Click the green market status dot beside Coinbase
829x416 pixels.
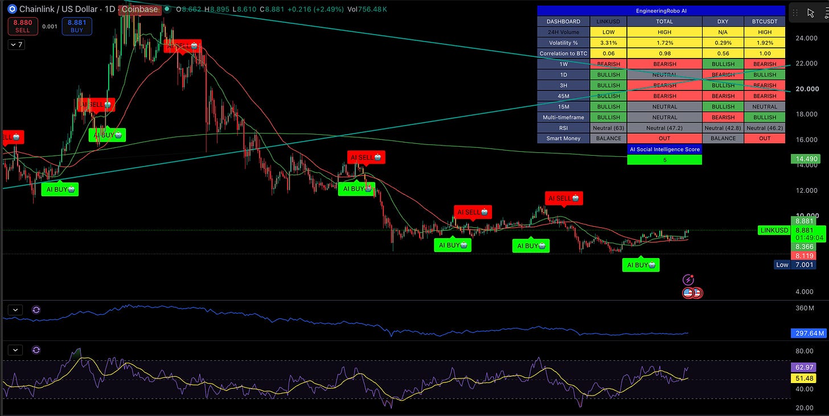pyautogui.click(x=167, y=9)
